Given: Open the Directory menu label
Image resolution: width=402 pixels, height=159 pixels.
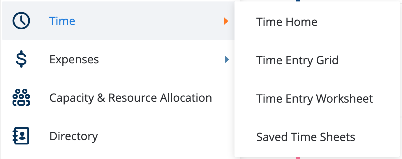Looking at the screenshot, I should pyautogui.click(x=74, y=136).
